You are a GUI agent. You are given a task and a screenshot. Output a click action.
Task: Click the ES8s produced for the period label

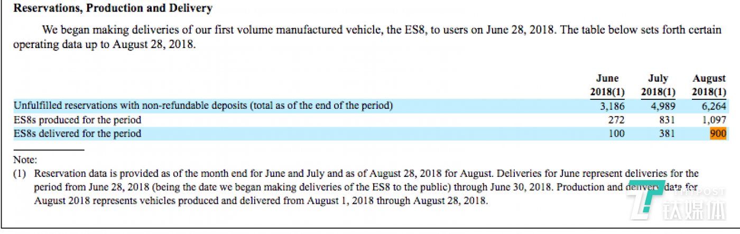click(78, 120)
